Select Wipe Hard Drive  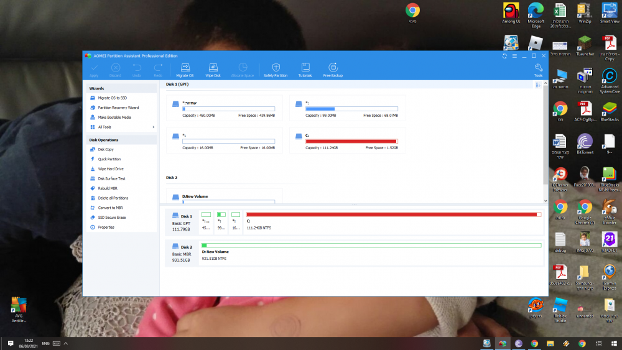click(x=111, y=169)
